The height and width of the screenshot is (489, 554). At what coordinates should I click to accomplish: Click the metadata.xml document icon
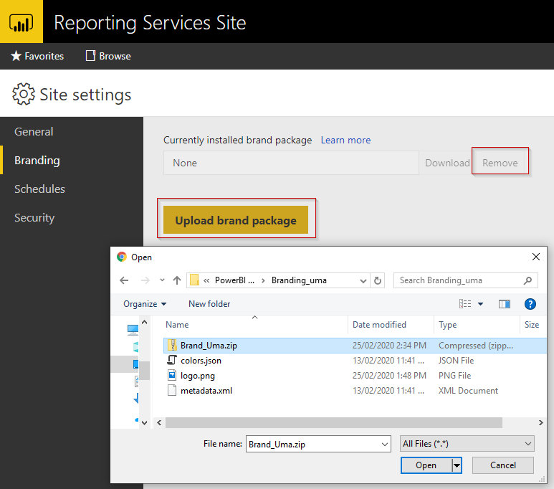[172, 390]
